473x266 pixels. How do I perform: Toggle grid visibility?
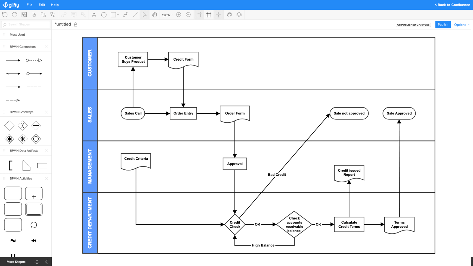[209, 14]
